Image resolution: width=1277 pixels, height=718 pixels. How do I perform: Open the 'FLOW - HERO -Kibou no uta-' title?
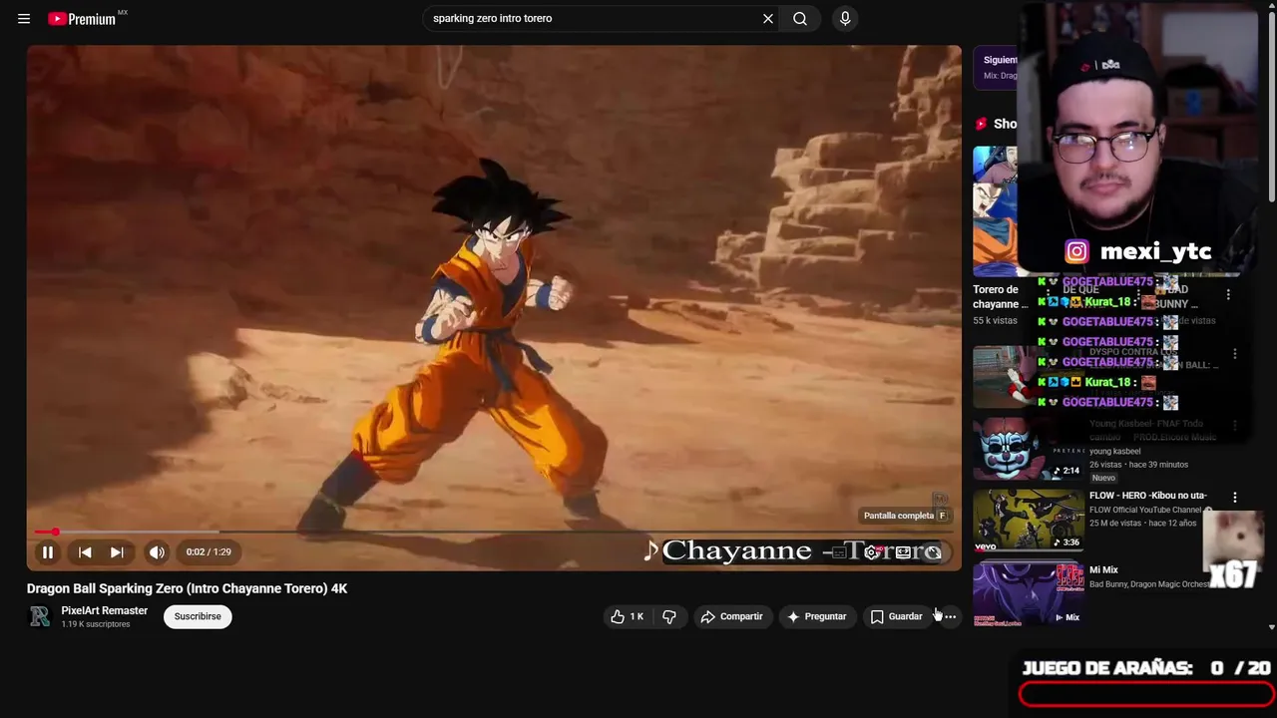coord(1147,496)
